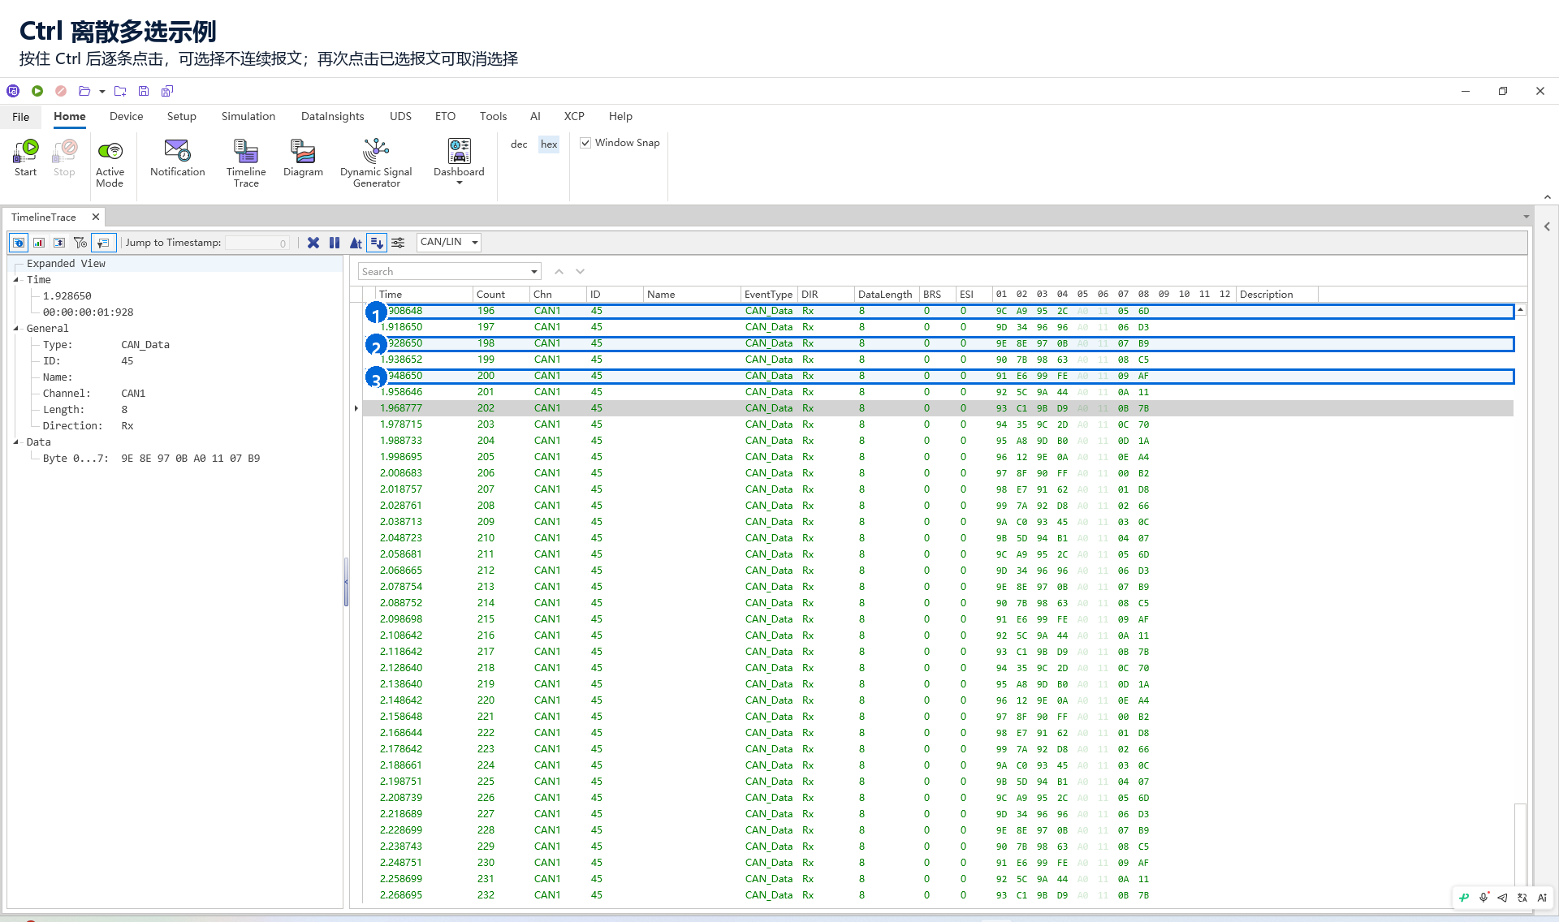Switch to the XCP ribbon tab
1559x922 pixels.
tap(574, 116)
